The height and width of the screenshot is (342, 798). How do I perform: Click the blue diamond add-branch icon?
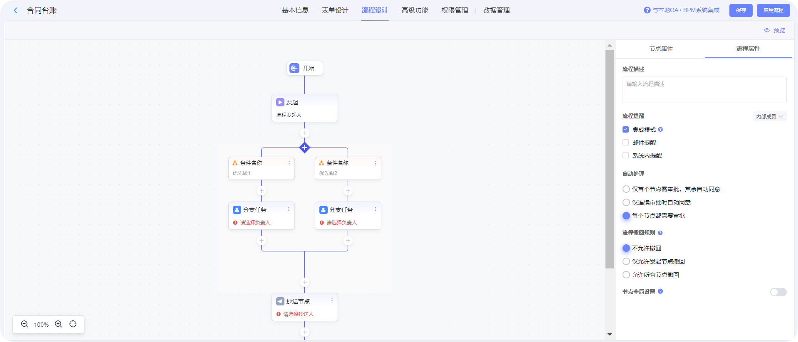coord(304,148)
